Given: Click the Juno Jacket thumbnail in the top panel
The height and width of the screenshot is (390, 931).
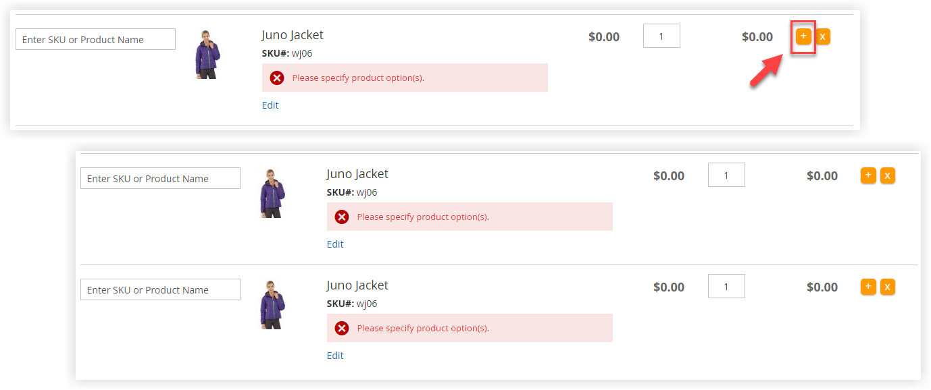Looking at the screenshot, I should point(209,54).
